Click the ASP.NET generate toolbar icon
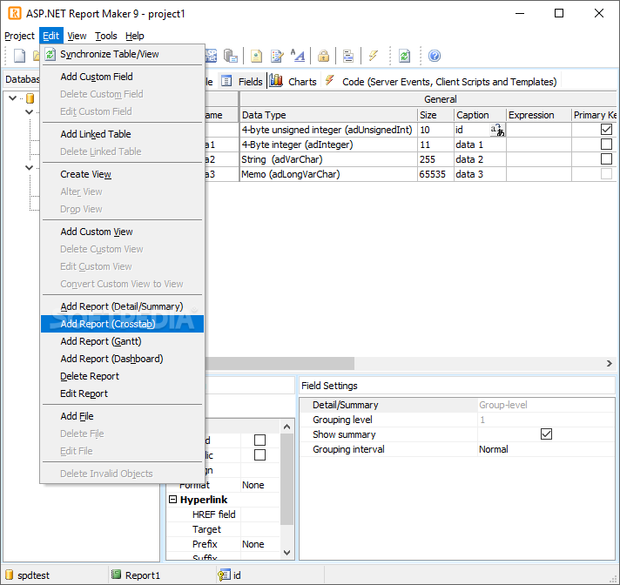The width and height of the screenshot is (620, 585). (211, 56)
